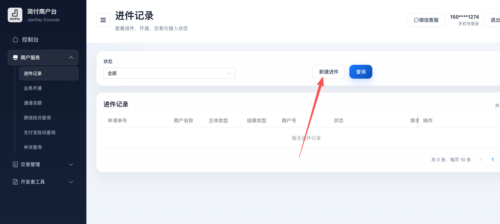Click the document icon beside 开发者工具
The width and height of the screenshot is (500, 224).
15,182
